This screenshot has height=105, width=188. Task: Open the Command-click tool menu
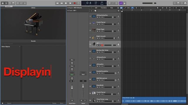pyautogui.click(x=141, y=8)
